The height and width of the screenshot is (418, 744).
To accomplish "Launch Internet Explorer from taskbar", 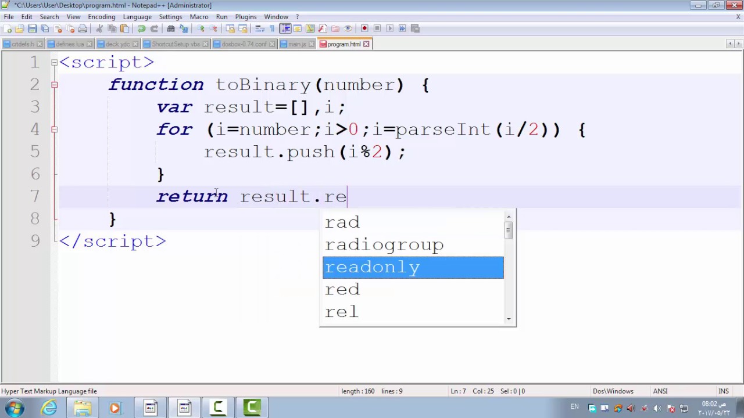I will click(49, 408).
